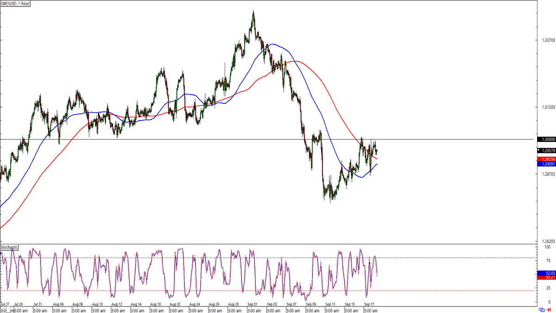Click the GBP/USD: 1-hour chart title
556x313 pixels.
click(x=15, y=3)
